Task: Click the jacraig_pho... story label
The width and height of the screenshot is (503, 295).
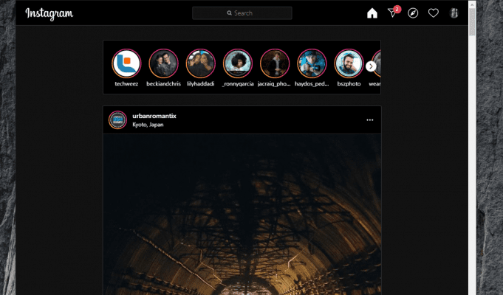Action: pos(274,84)
